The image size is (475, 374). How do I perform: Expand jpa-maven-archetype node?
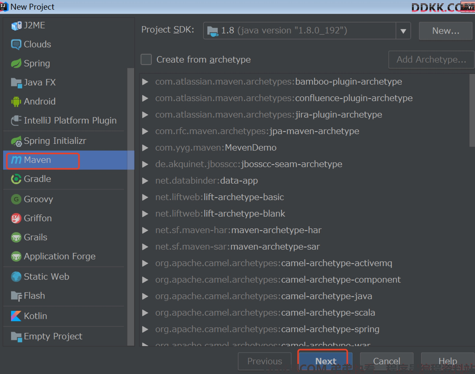(x=145, y=131)
